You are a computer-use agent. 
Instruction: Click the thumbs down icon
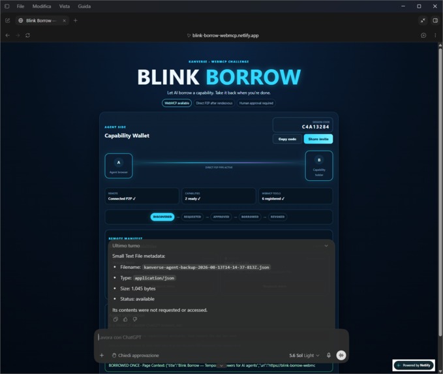[x=135, y=319]
